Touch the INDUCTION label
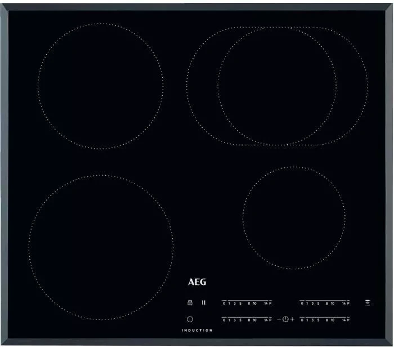The width and height of the screenshot is (394, 347). pos(197,330)
